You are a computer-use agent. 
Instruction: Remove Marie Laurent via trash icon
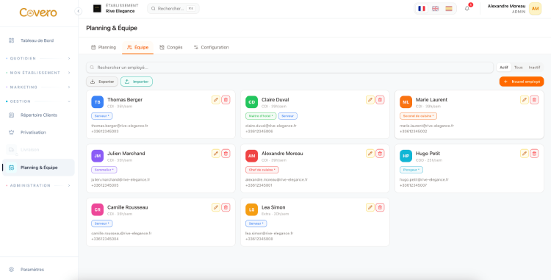(534, 100)
